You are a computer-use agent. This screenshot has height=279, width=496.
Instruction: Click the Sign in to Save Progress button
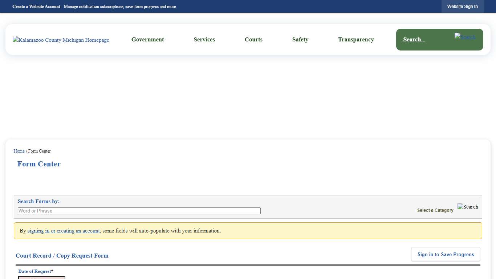(x=446, y=254)
